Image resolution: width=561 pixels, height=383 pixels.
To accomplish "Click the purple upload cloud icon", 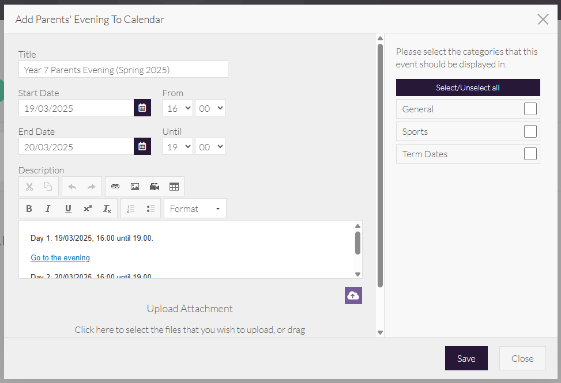I will (353, 295).
